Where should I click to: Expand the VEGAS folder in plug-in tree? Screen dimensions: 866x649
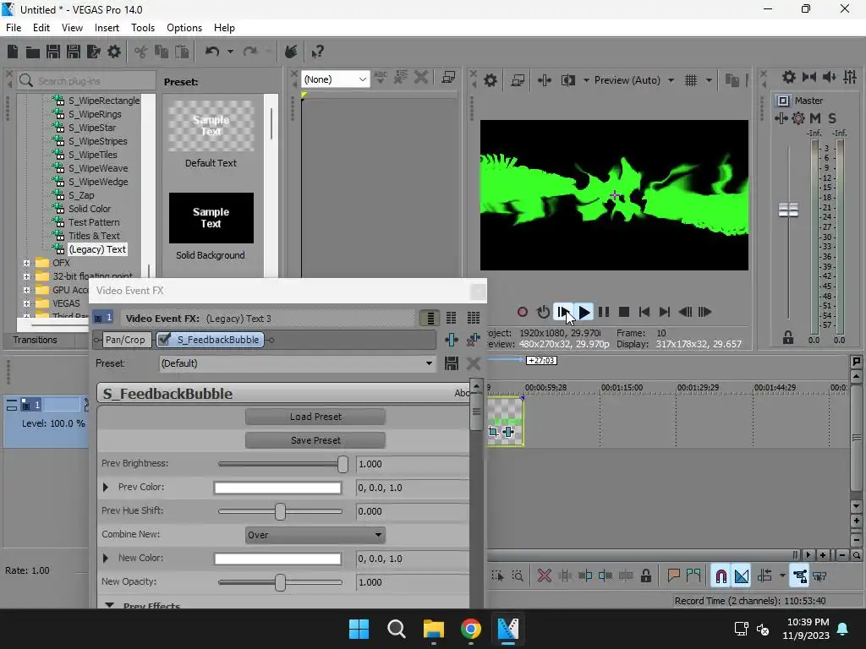(26, 303)
